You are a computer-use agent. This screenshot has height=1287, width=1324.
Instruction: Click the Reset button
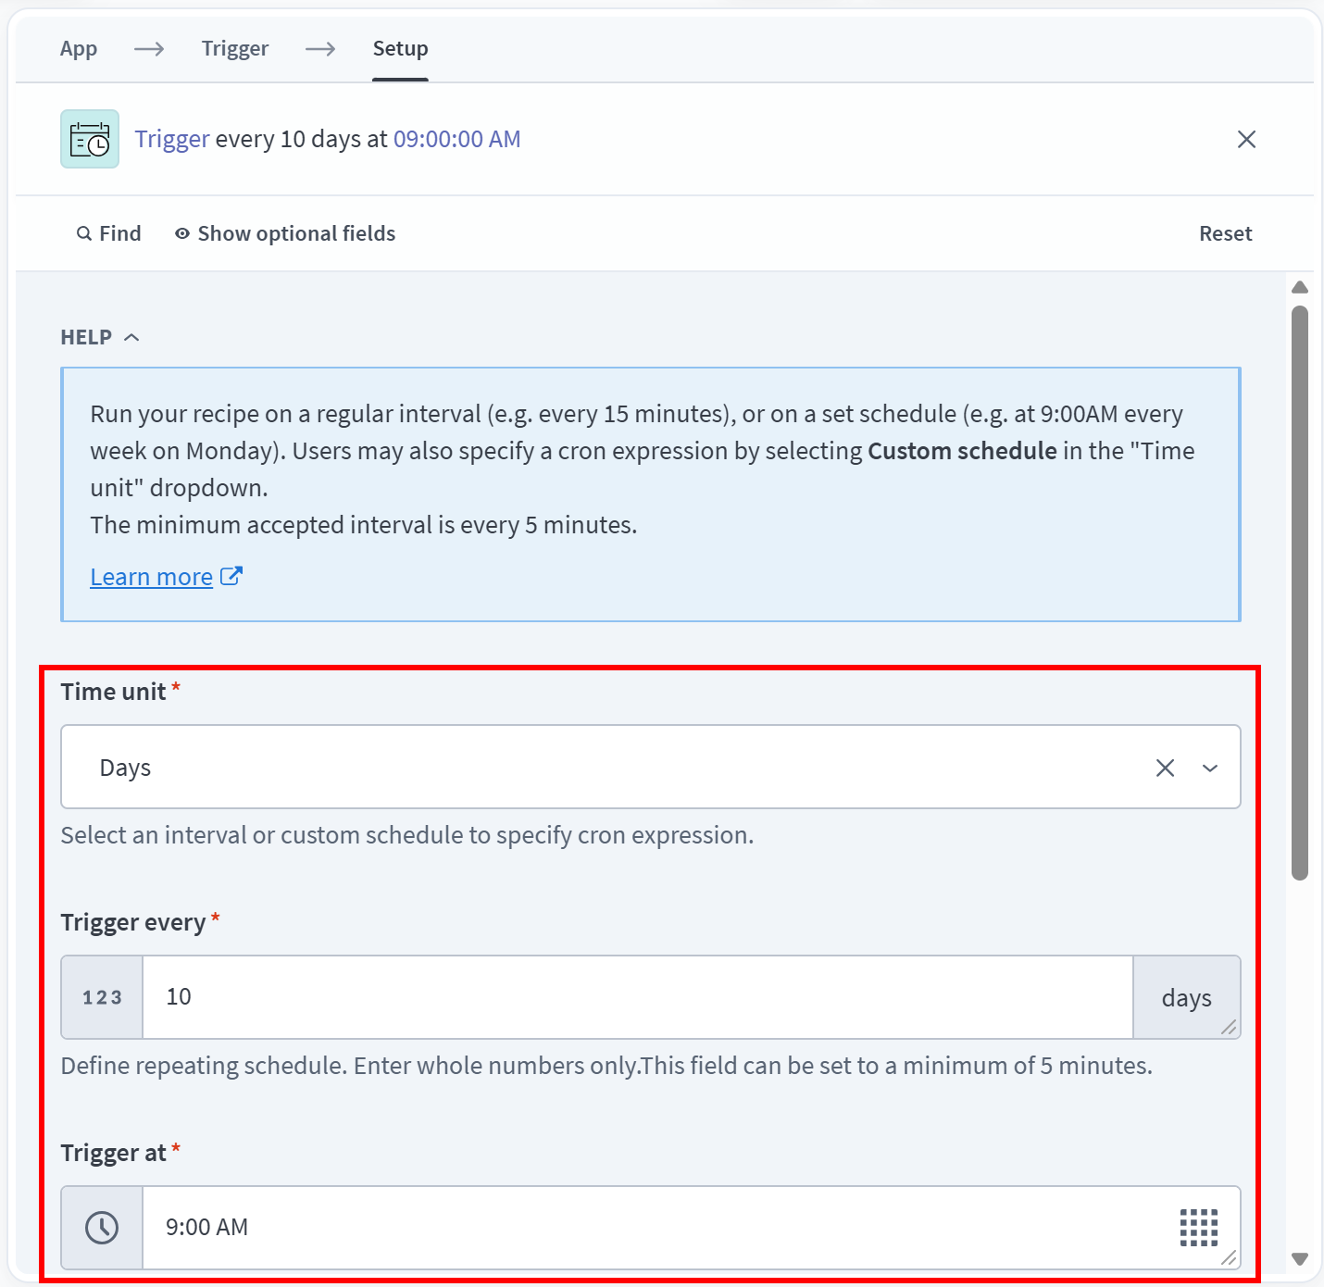pos(1225,233)
